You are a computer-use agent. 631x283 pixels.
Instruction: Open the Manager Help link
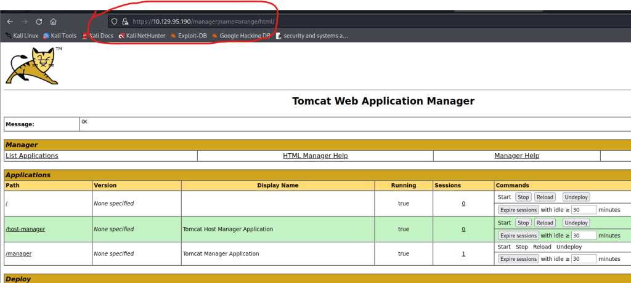[x=516, y=156]
